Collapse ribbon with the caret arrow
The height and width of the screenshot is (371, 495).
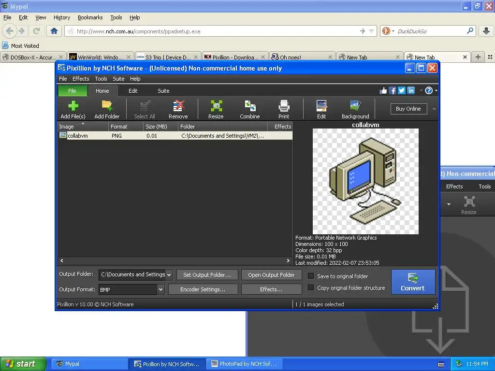(421, 90)
